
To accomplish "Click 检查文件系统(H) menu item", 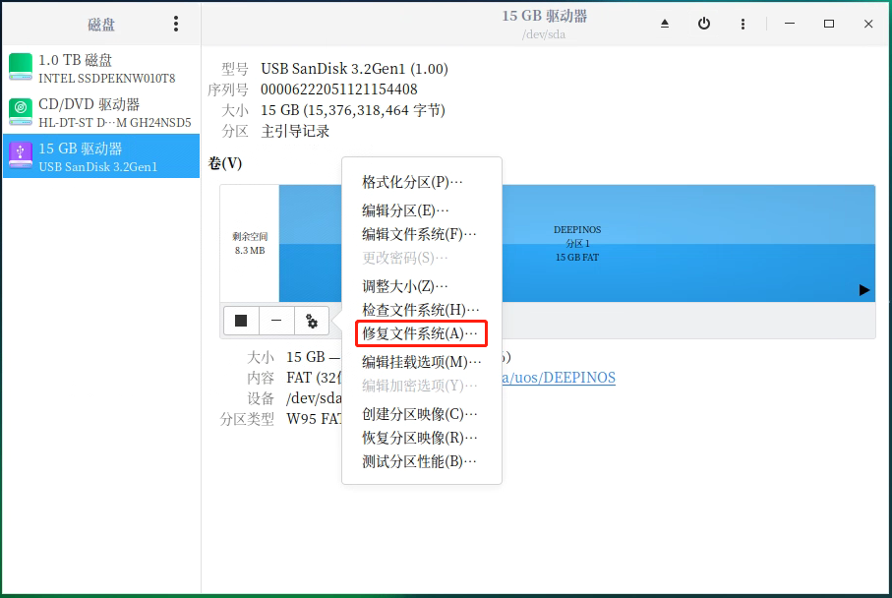I will (x=421, y=310).
